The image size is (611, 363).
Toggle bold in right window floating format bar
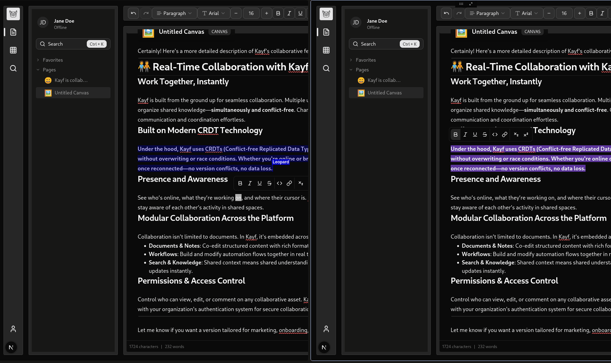456,134
